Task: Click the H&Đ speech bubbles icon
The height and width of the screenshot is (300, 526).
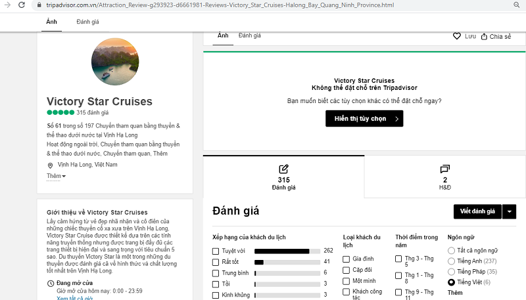Action: point(445,169)
